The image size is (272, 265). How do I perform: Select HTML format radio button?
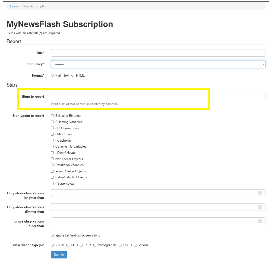pos(73,76)
